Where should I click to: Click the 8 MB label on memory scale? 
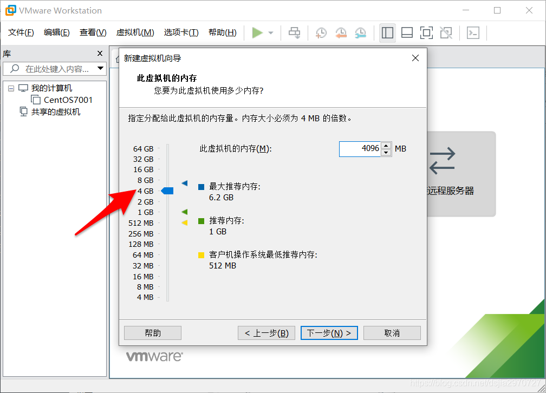click(145, 287)
